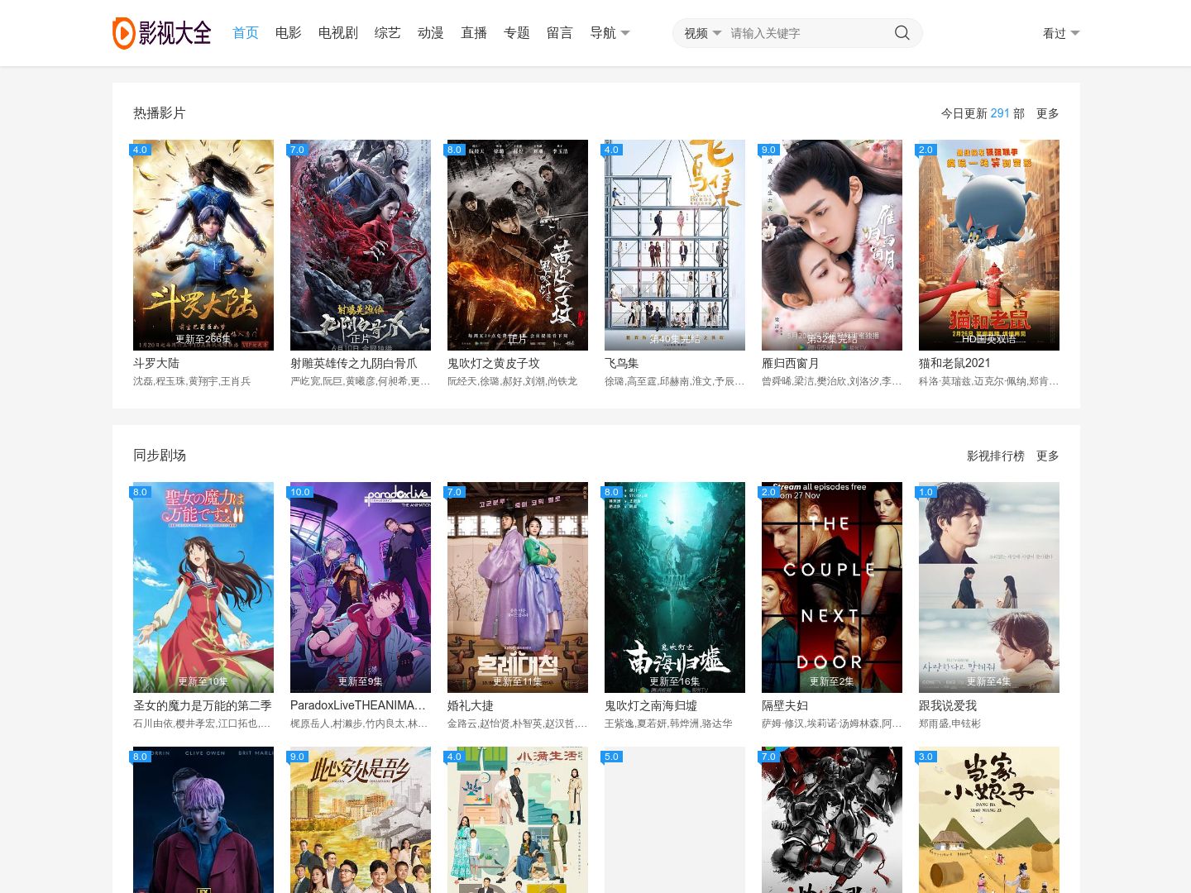The height and width of the screenshot is (893, 1191).
Task: Open the 圣女的魔力是万能的第二季 poster
Action: pyautogui.click(x=203, y=587)
